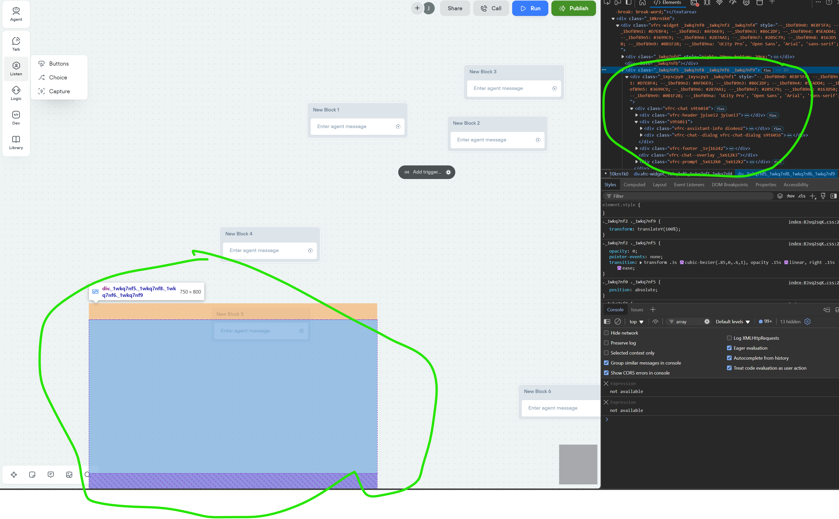Run the agent with the Run button

point(530,8)
